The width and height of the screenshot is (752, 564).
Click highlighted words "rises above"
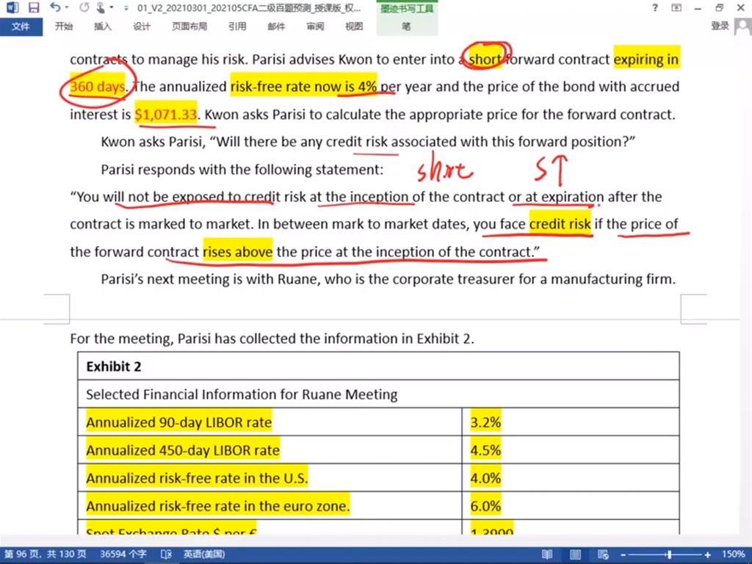(238, 251)
